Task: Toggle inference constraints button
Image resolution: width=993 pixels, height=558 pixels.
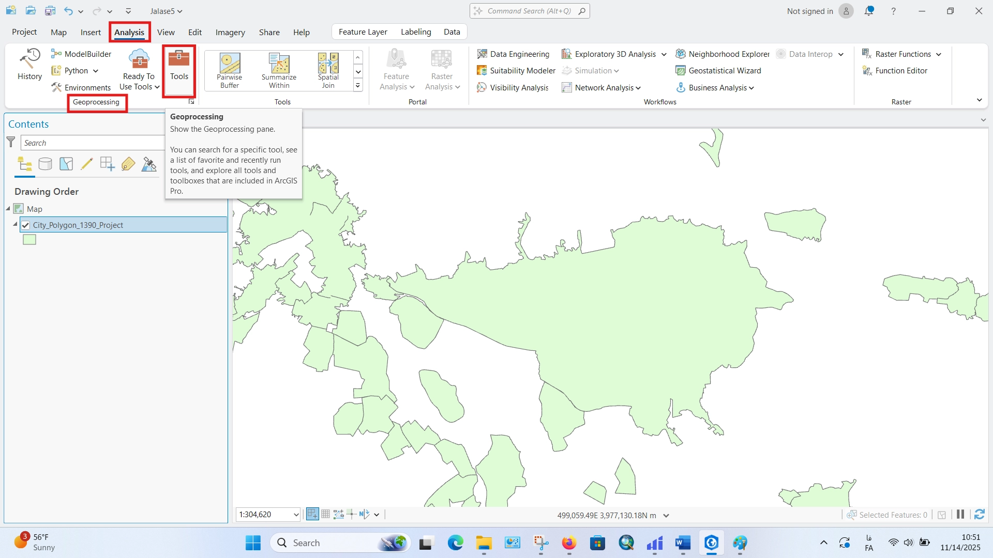Action: [x=352, y=514]
